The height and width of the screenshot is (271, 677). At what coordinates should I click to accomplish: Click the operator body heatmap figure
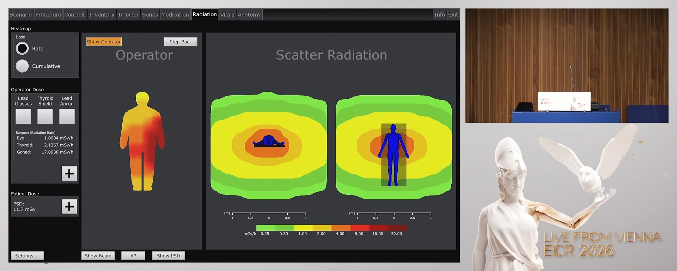click(x=142, y=141)
